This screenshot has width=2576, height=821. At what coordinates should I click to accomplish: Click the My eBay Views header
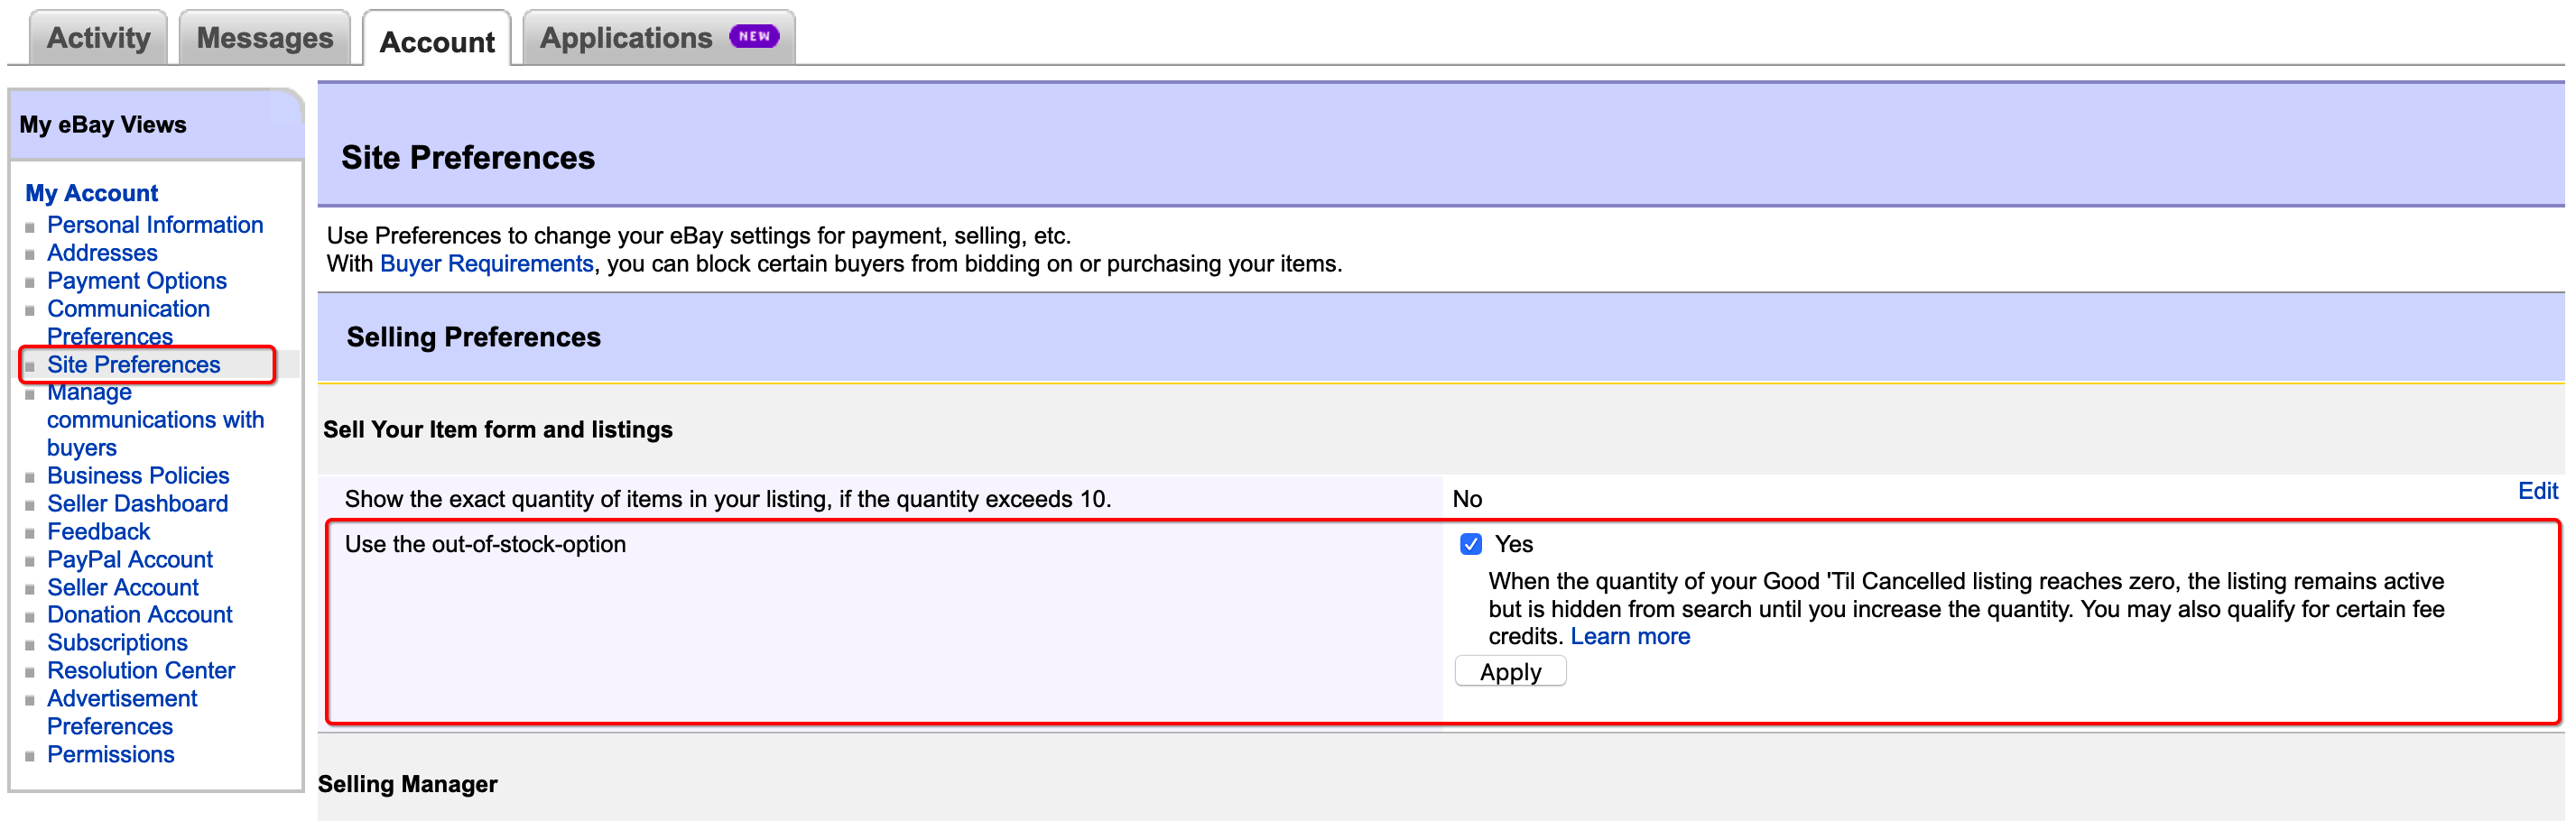coord(103,125)
